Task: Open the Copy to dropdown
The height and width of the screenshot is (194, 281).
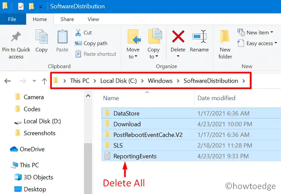Action: click(154, 53)
